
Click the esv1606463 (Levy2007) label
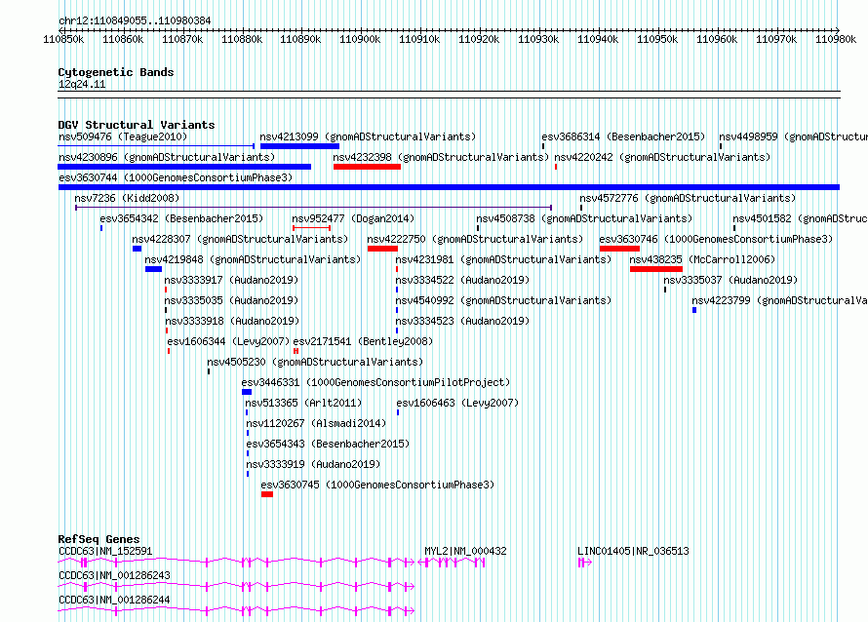point(457,403)
